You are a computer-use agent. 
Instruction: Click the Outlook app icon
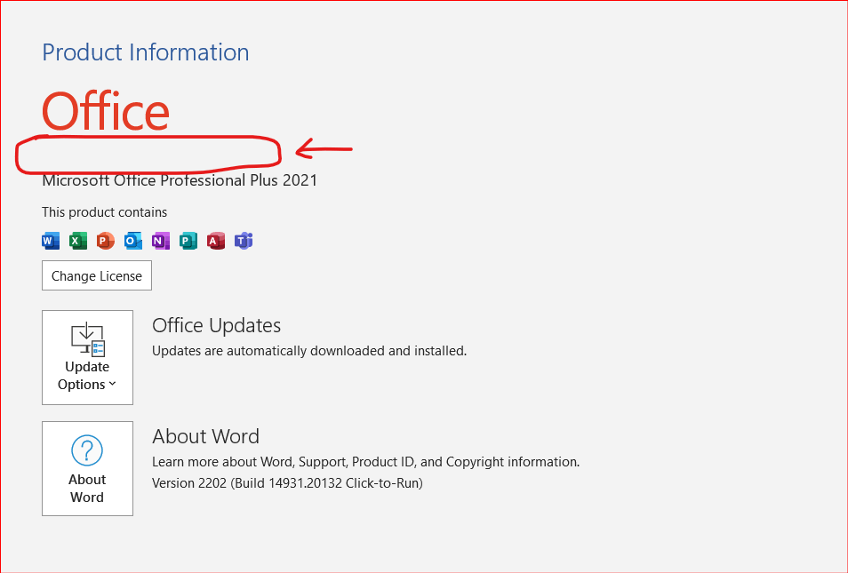point(133,241)
